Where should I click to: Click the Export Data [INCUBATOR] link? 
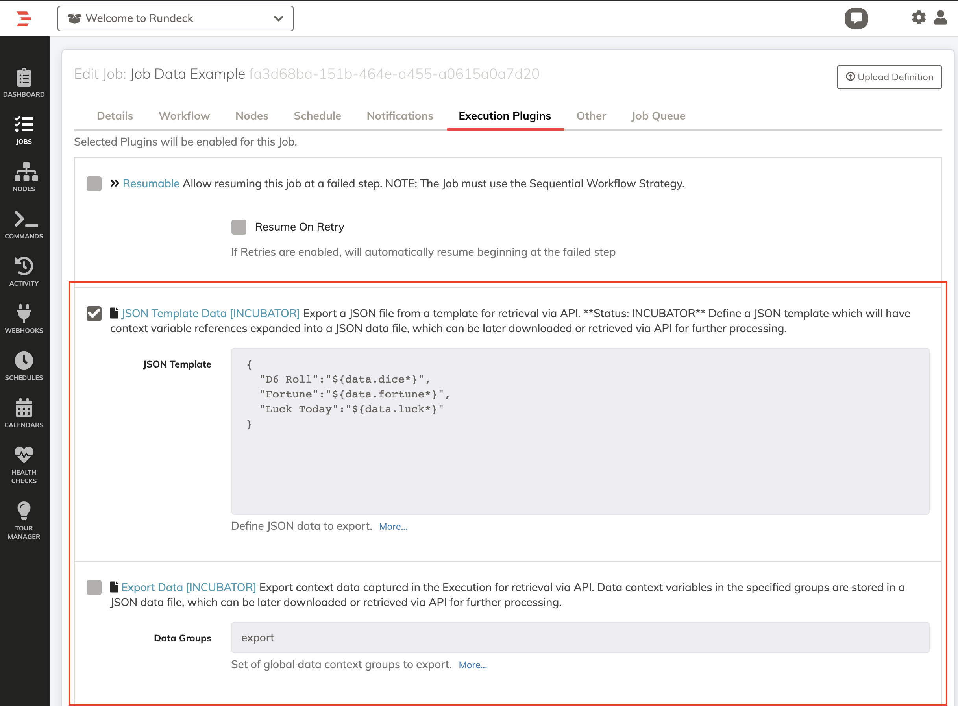click(x=189, y=587)
